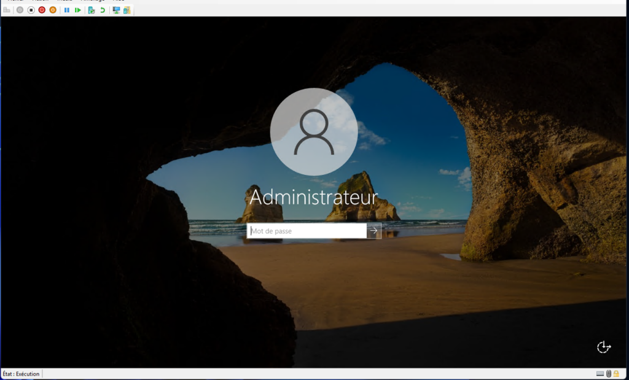Click the yellow padlock status icon
Image resolution: width=629 pixels, height=380 pixels.
coord(616,374)
